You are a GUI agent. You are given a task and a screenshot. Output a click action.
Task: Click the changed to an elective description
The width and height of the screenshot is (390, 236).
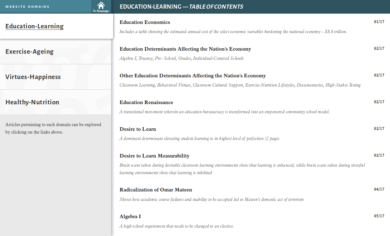177,226
